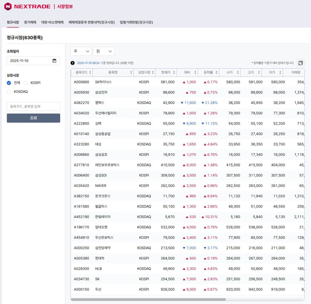This screenshot has width=311, height=304.
Task: Expand the 주 unit dropdown
Action: 81,51
